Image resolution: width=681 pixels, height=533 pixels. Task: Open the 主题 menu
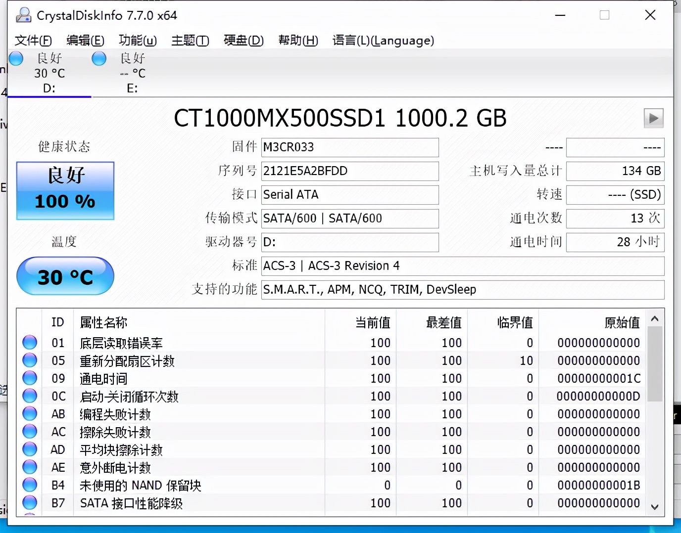click(x=190, y=41)
